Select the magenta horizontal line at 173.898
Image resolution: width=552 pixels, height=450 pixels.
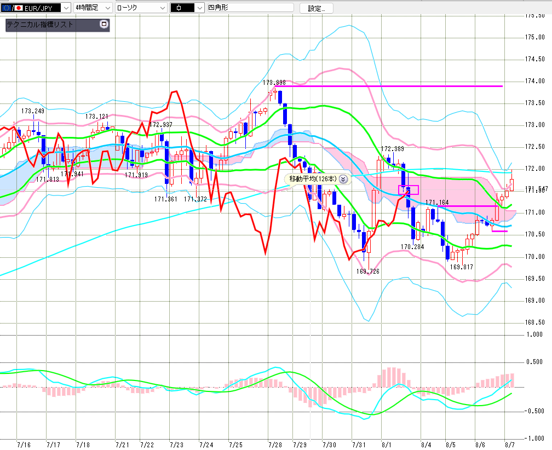coord(389,86)
